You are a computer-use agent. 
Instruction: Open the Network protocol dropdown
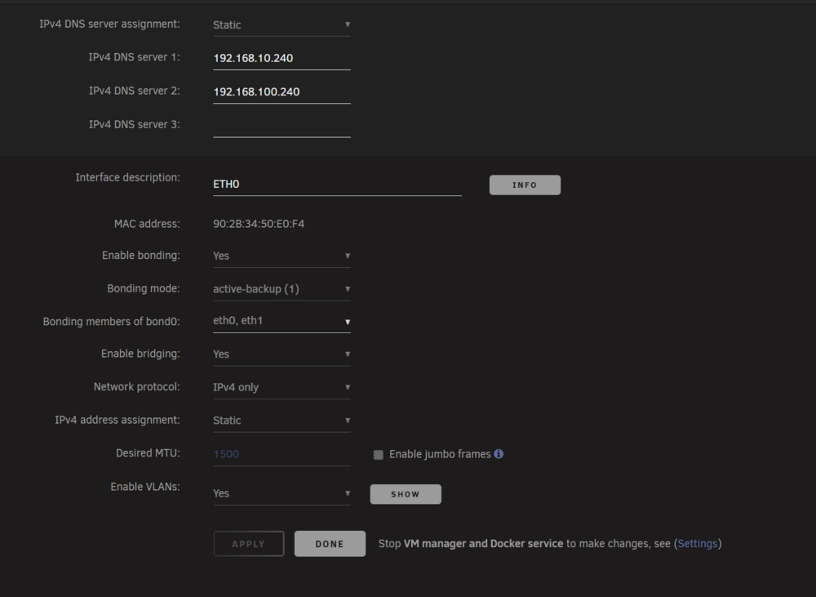282,387
